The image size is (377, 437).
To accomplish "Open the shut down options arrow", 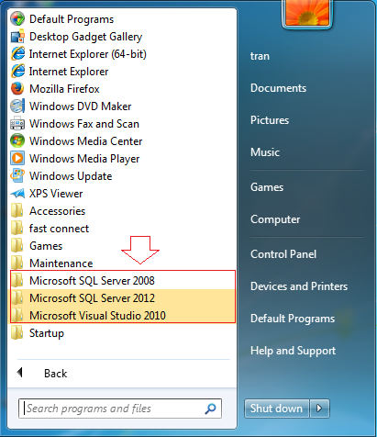I will pos(319,409).
